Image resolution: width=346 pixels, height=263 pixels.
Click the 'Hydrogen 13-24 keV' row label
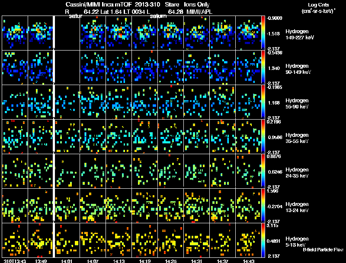[x=297, y=207]
